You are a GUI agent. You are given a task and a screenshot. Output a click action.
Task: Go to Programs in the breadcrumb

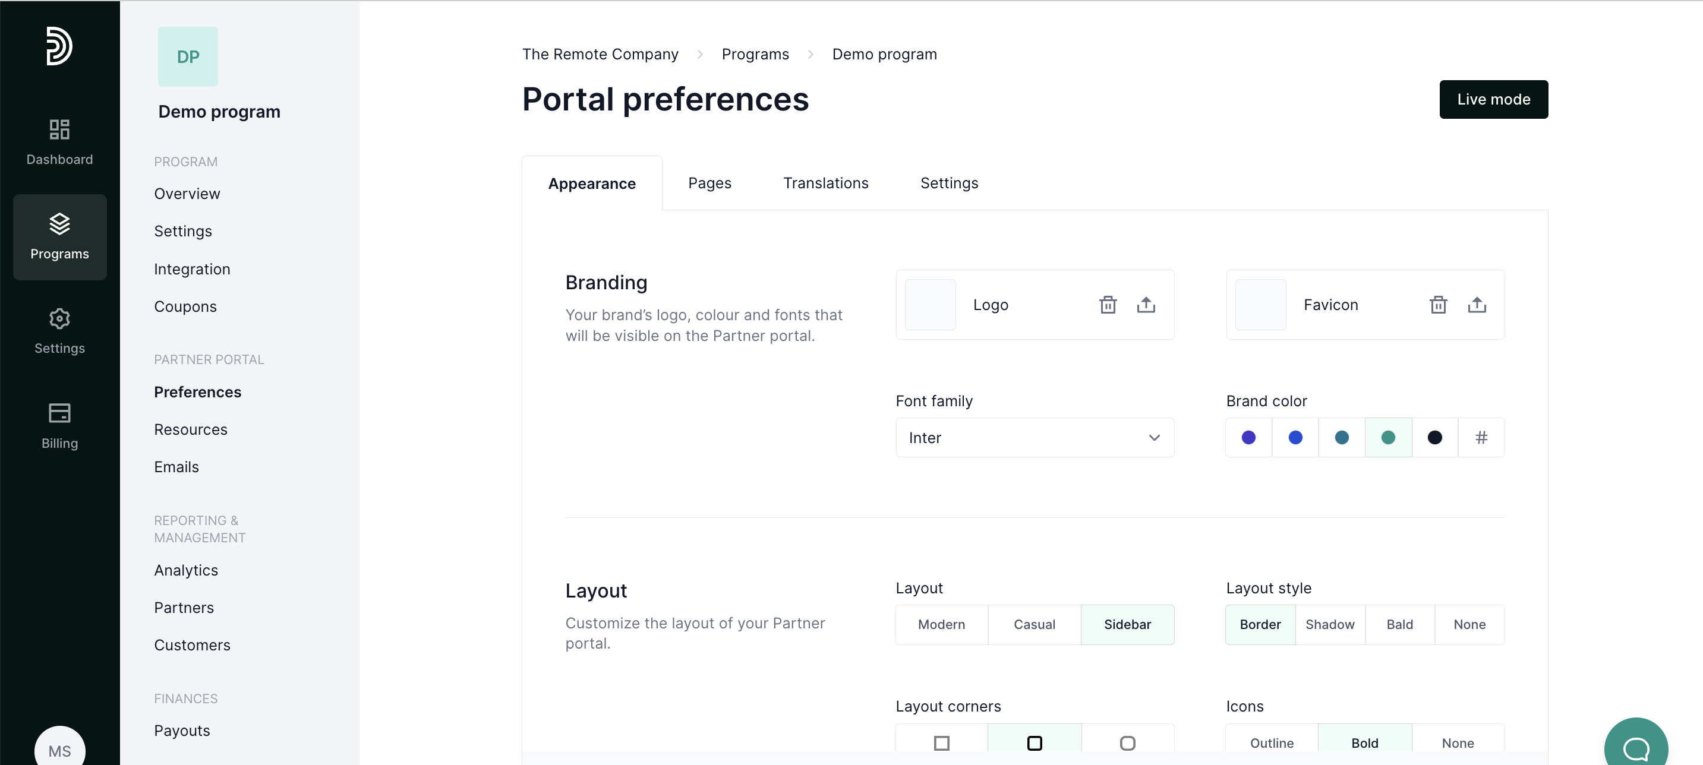[755, 54]
